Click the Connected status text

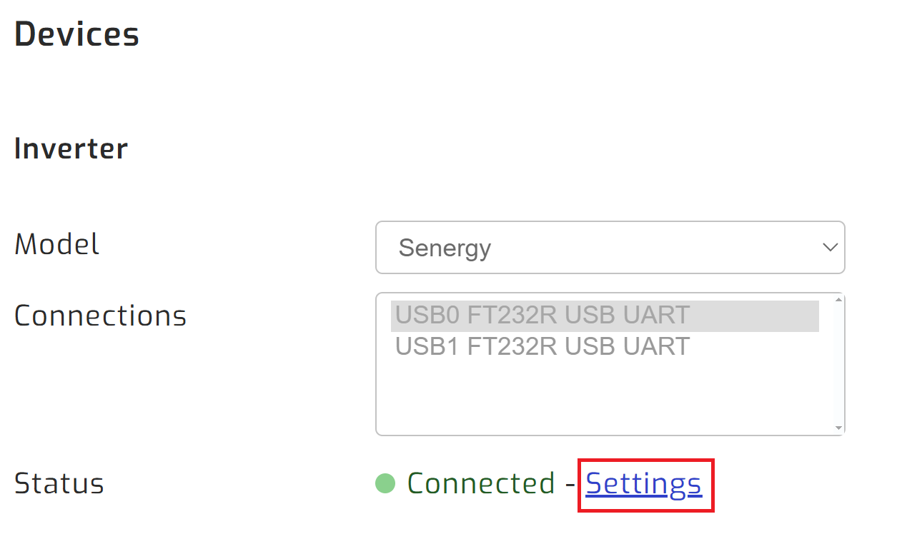(x=481, y=483)
